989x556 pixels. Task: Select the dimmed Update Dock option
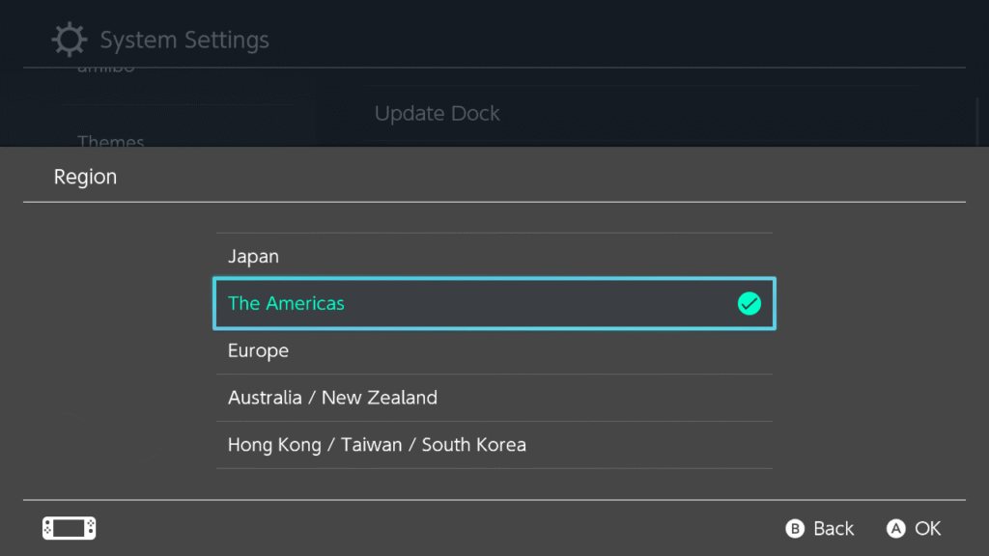point(437,114)
